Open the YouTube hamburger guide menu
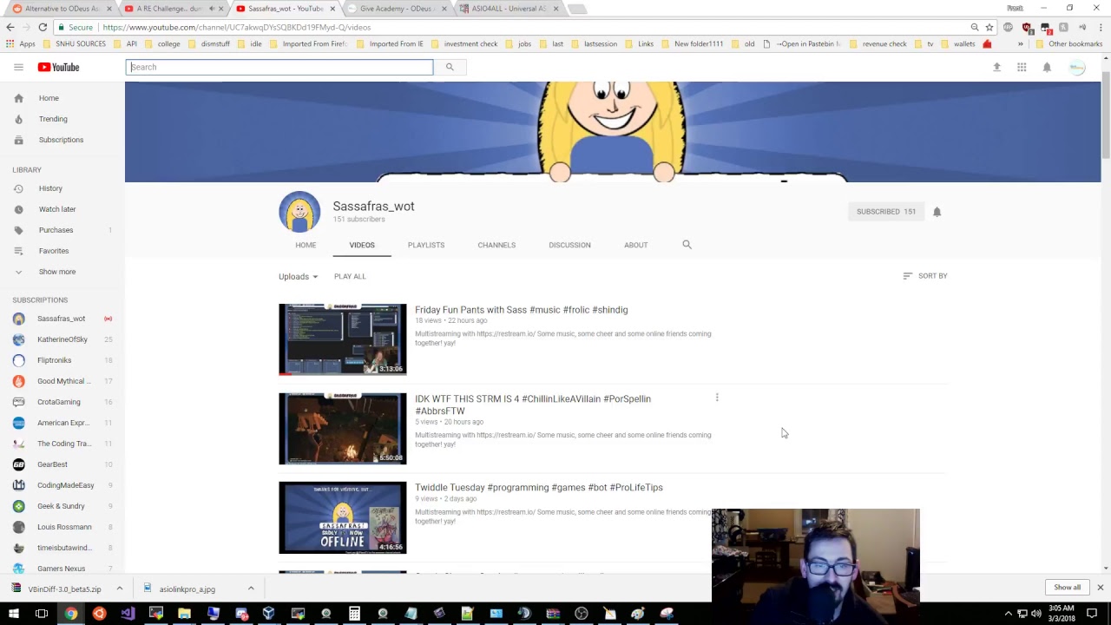Screen dimensions: 1111x625 click(x=18, y=67)
